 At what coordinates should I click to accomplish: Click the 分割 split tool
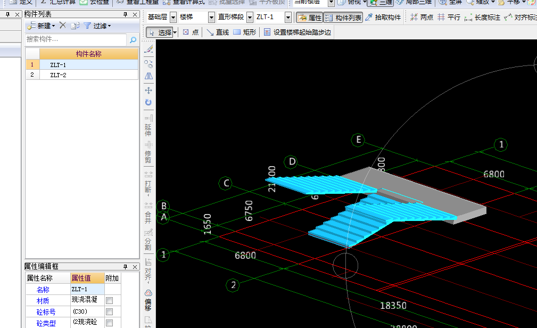coord(148,241)
